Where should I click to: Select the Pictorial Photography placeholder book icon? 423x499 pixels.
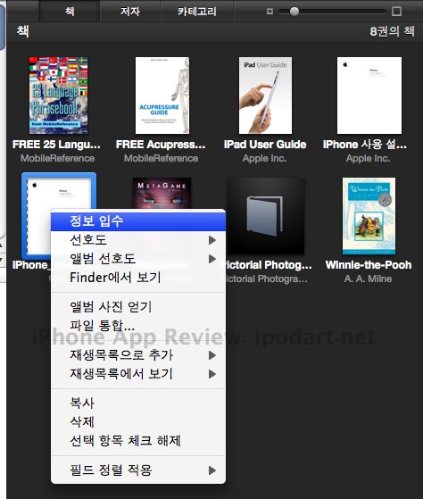click(265, 216)
